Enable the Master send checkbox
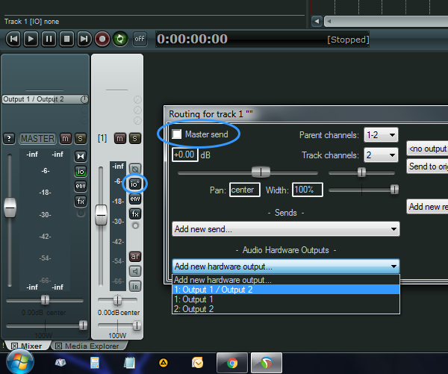The height and width of the screenshot is (374, 448). 177,134
